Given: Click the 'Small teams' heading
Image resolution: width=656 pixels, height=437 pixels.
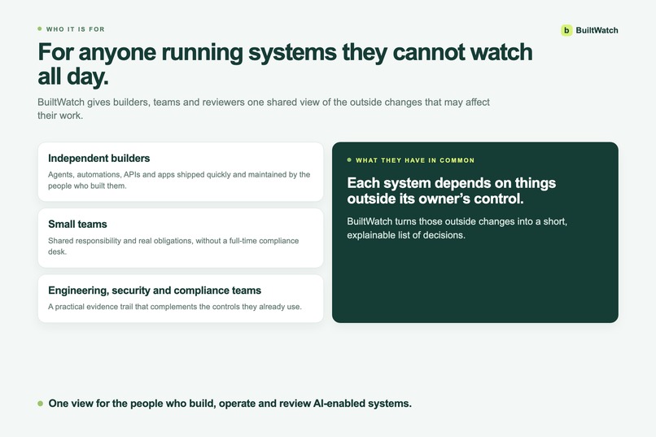Looking at the screenshot, I should (77, 224).
